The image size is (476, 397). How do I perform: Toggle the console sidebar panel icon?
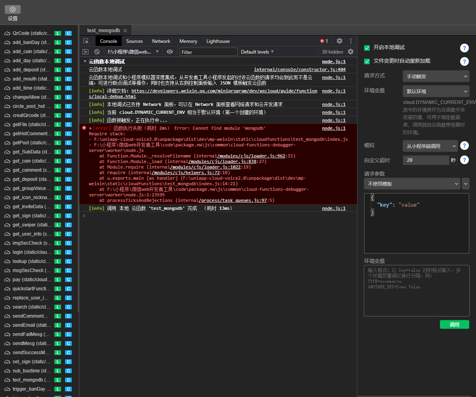(x=85, y=52)
